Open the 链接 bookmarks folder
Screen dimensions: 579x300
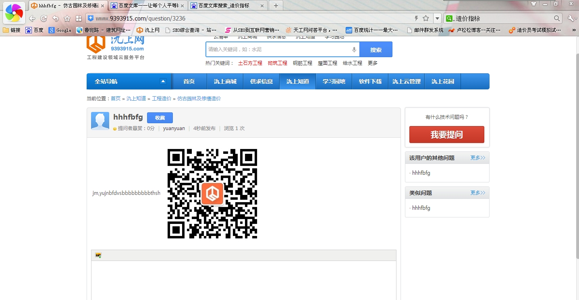point(12,30)
